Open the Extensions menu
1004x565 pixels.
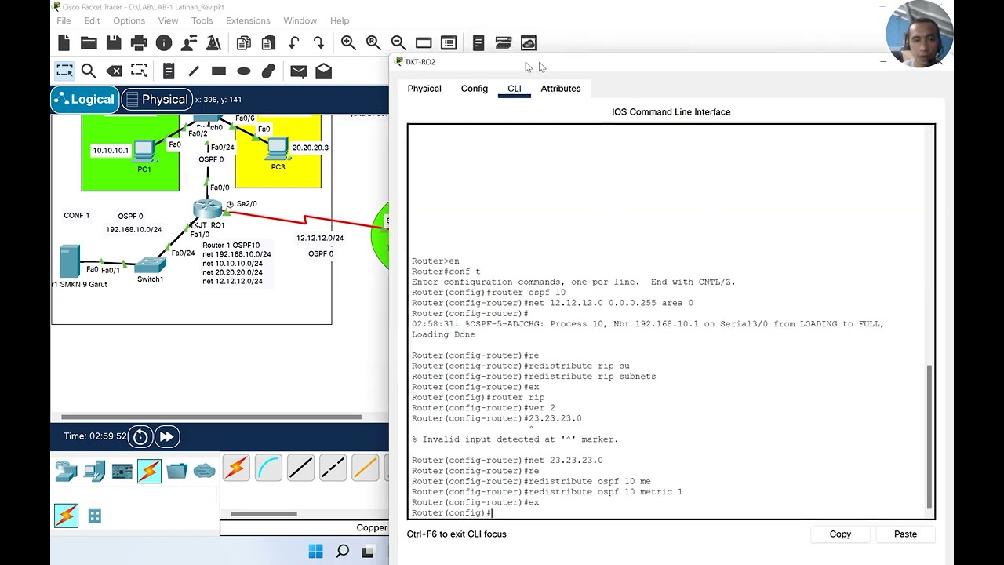[248, 20]
